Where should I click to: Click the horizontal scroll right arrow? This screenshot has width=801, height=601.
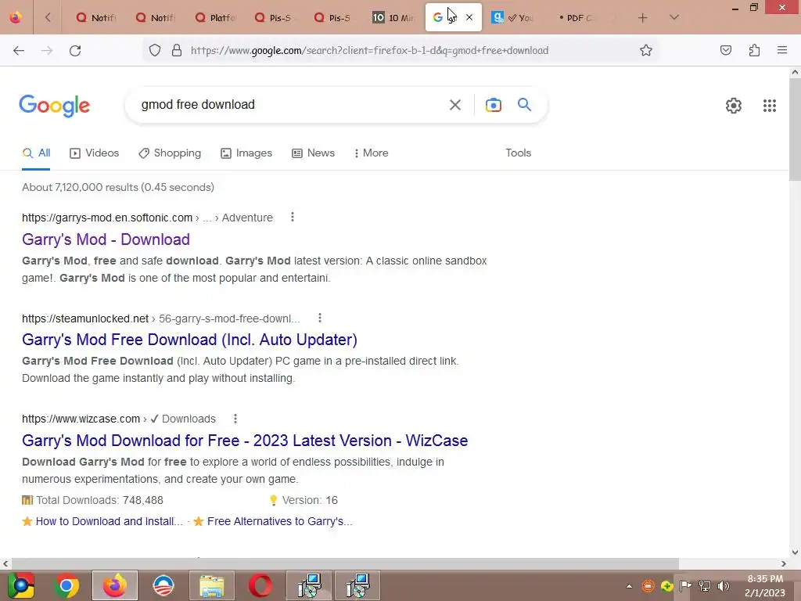(x=784, y=563)
